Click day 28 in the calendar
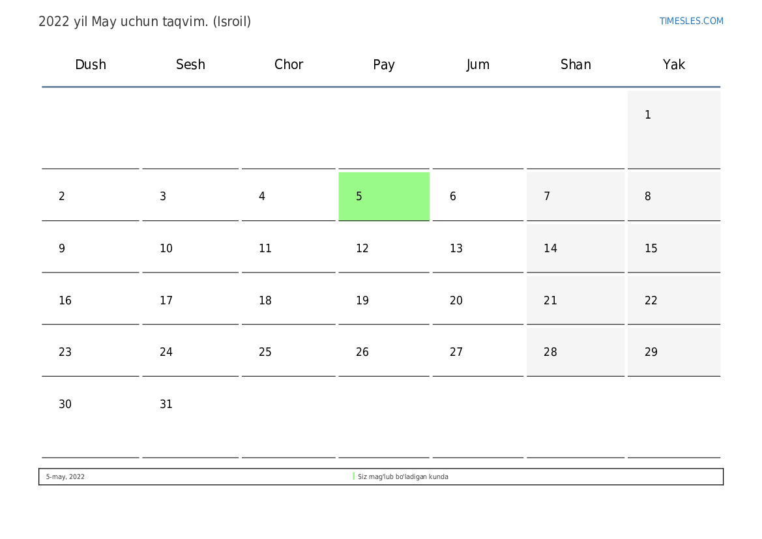762x539 pixels. (x=576, y=352)
